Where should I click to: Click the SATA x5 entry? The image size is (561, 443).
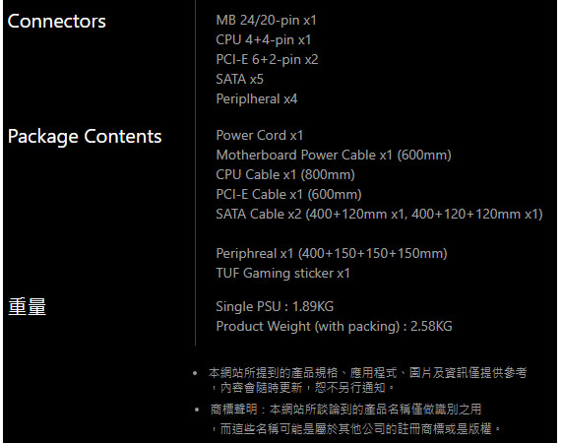tap(239, 79)
